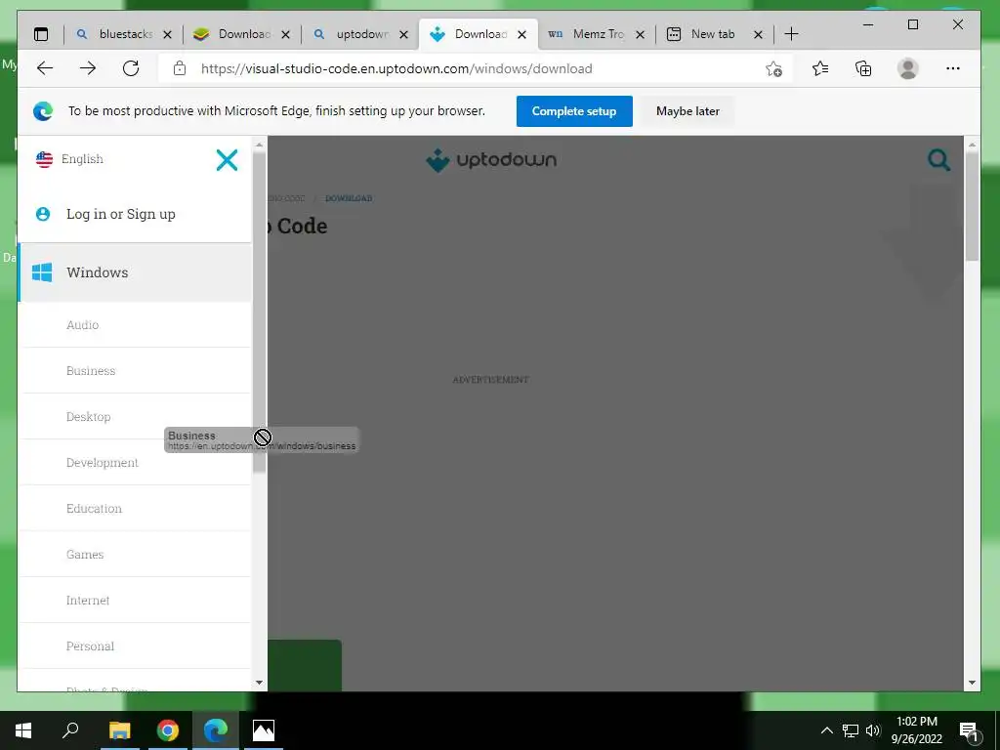1000x750 pixels.
Task: Show hidden system tray icons
Action: click(x=826, y=730)
